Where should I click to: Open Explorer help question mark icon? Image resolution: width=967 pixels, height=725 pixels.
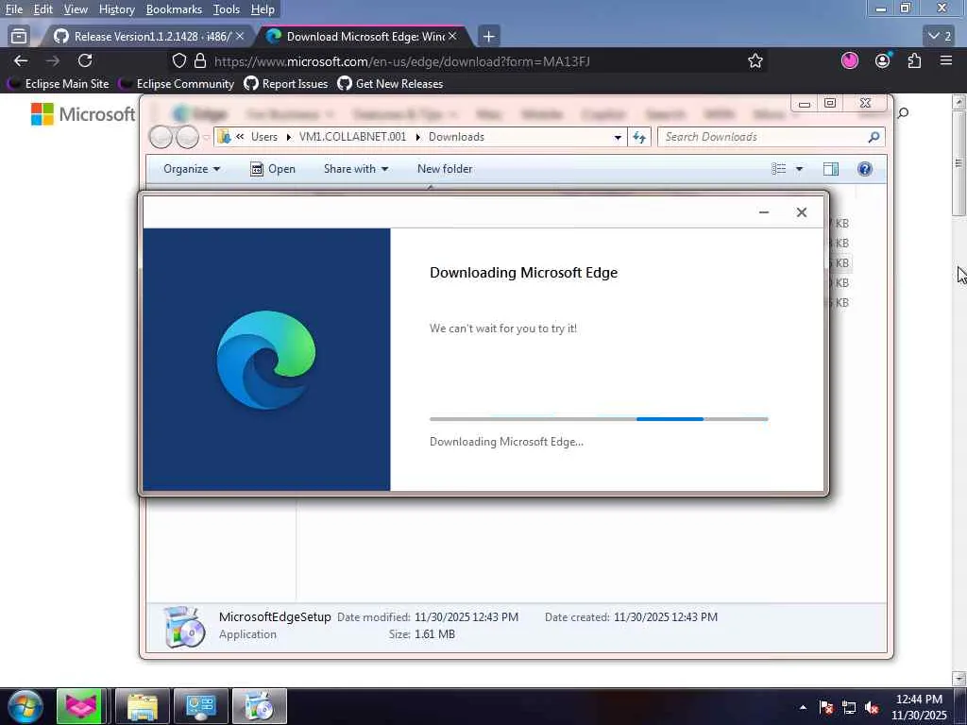coord(865,169)
